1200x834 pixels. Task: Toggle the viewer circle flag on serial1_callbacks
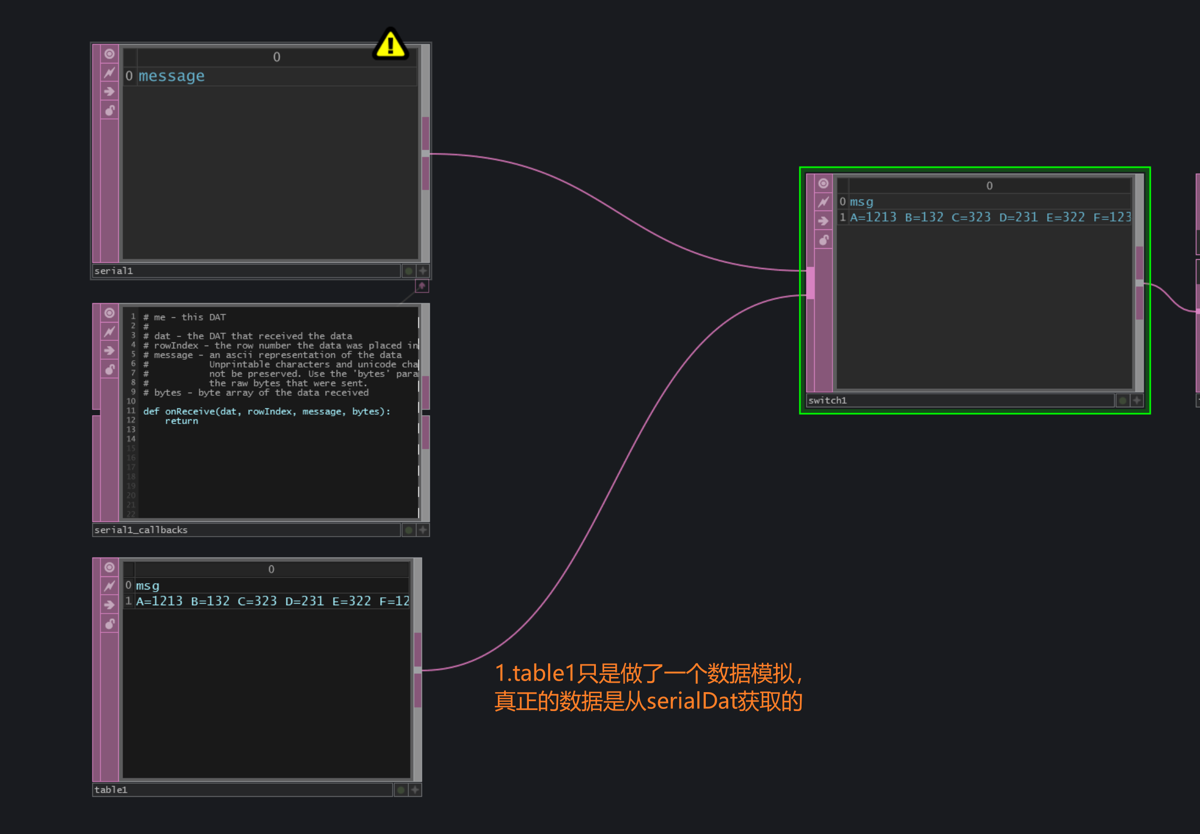pyautogui.click(x=109, y=313)
